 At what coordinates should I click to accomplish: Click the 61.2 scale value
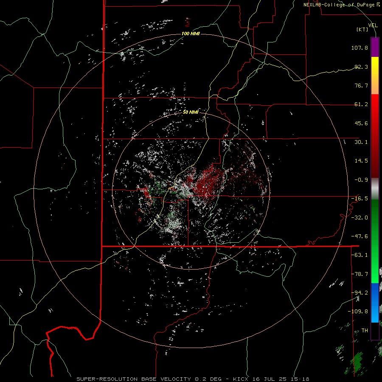tap(361, 104)
